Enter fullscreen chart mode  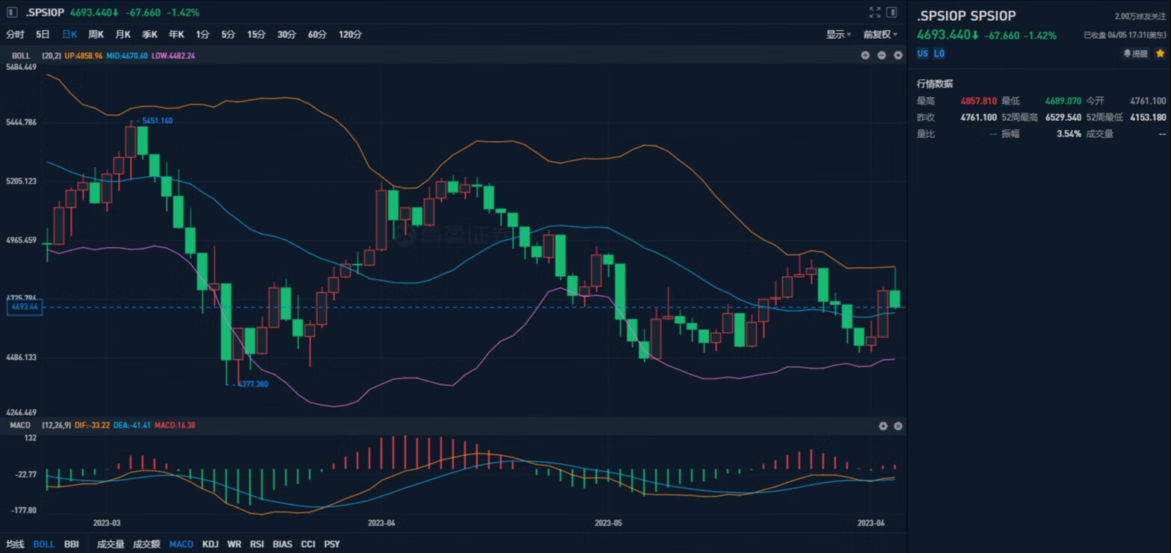[x=875, y=13]
